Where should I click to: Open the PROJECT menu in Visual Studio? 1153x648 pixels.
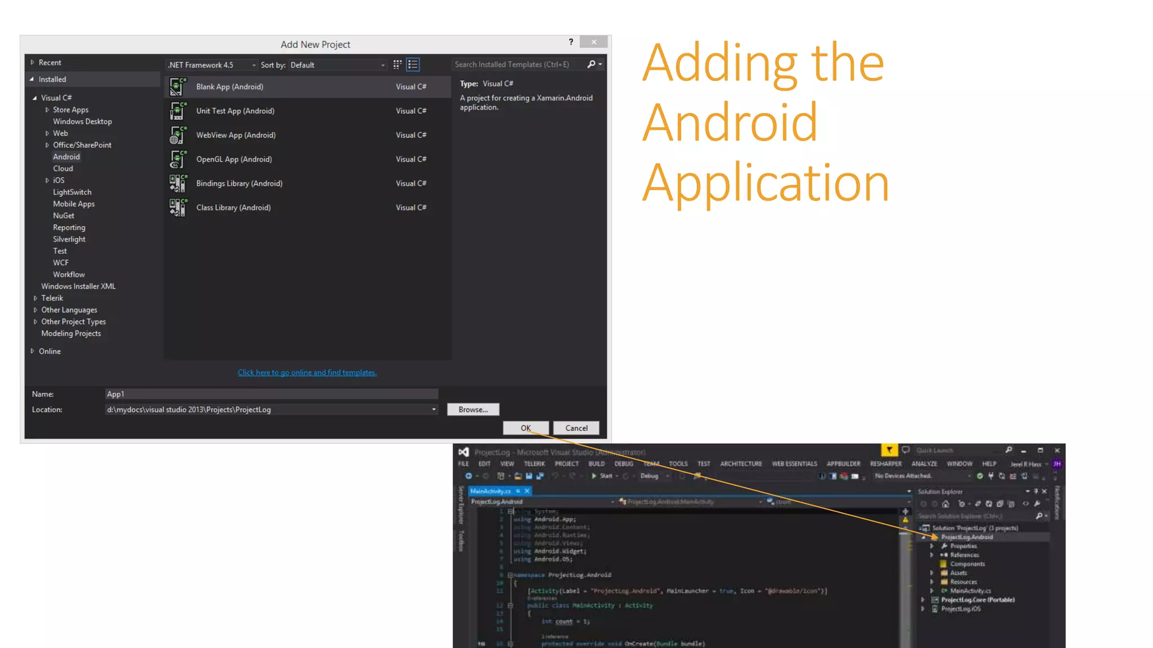pos(566,464)
